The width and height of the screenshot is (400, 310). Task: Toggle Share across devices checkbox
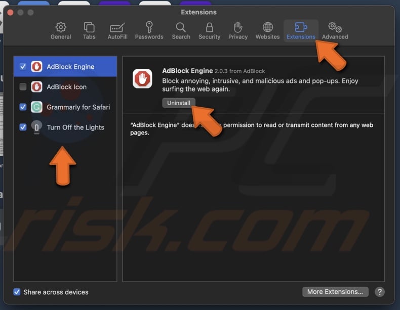pyautogui.click(x=17, y=292)
